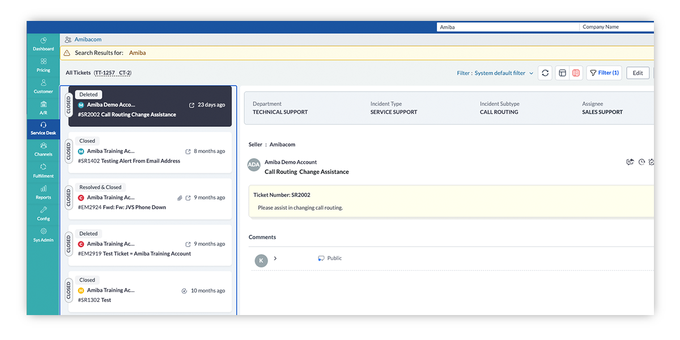
Task: Open ticket #EM2924 in new window icon
Action: pos(188,198)
